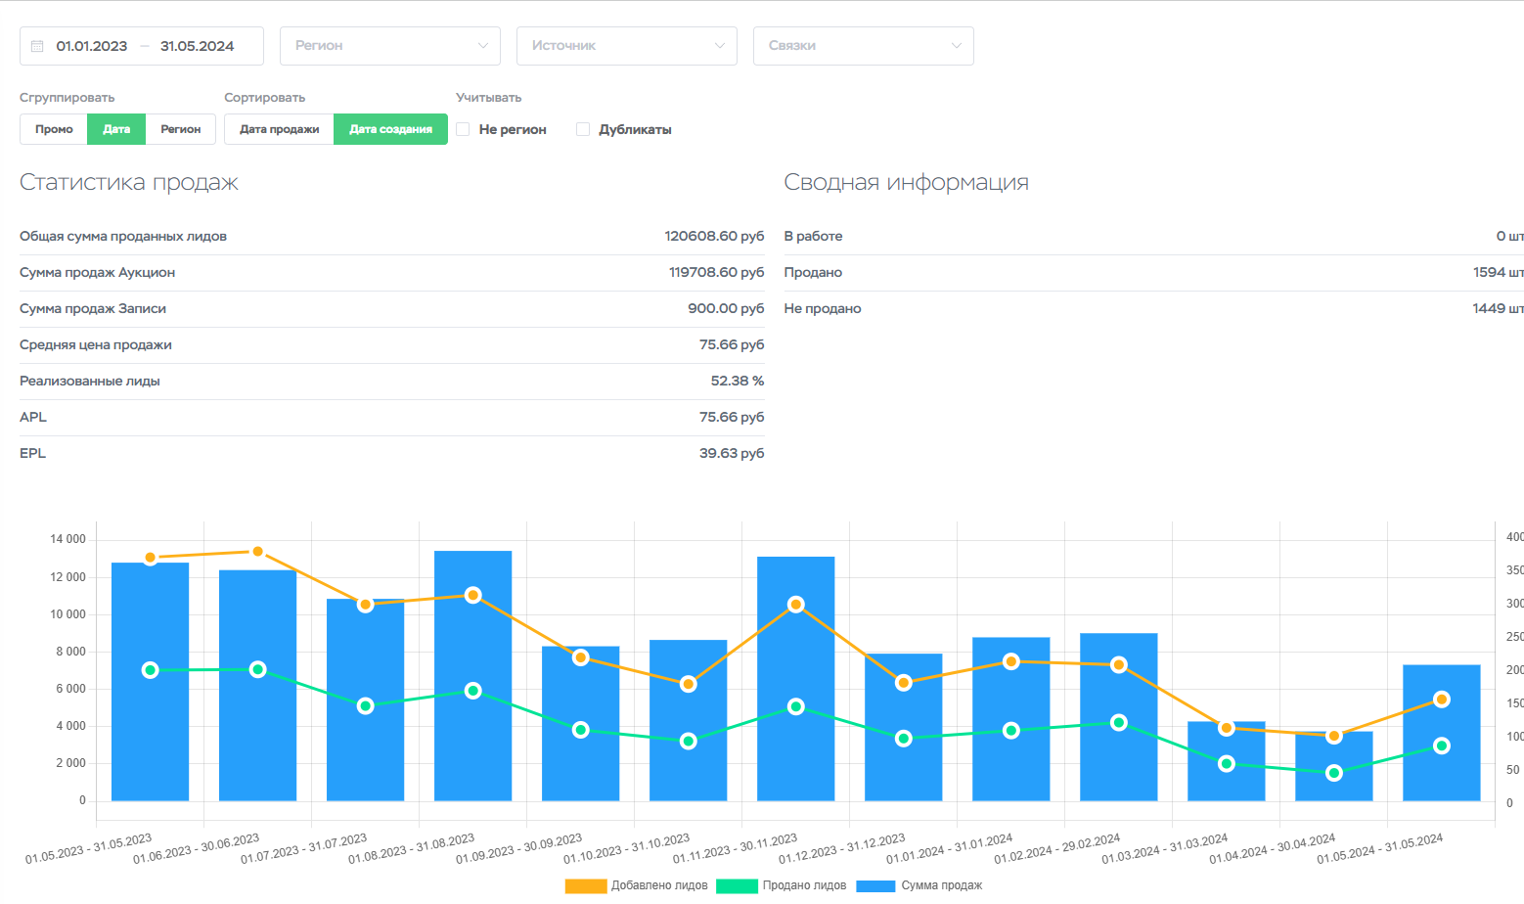Select the 120608.60 руб total value
This screenshot has width=1524, height=904.
pos(714,236)
